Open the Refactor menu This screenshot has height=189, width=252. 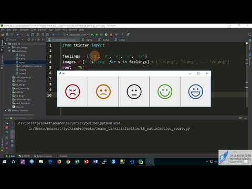43,30
